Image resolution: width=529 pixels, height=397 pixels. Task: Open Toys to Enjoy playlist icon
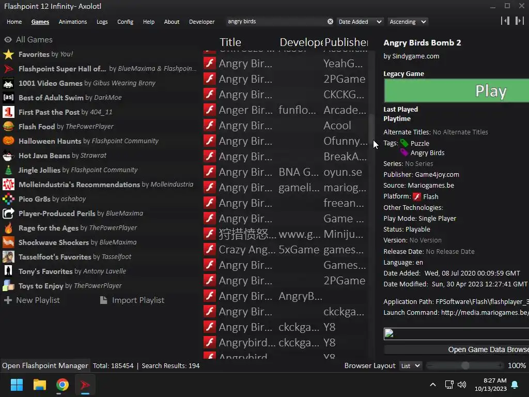coord(8,286)
